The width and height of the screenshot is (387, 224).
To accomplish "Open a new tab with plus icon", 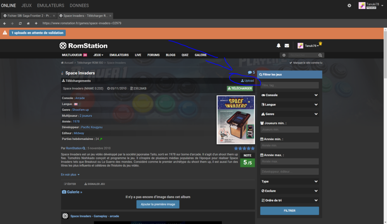I will pyautogui.click(x=36, y=24).
